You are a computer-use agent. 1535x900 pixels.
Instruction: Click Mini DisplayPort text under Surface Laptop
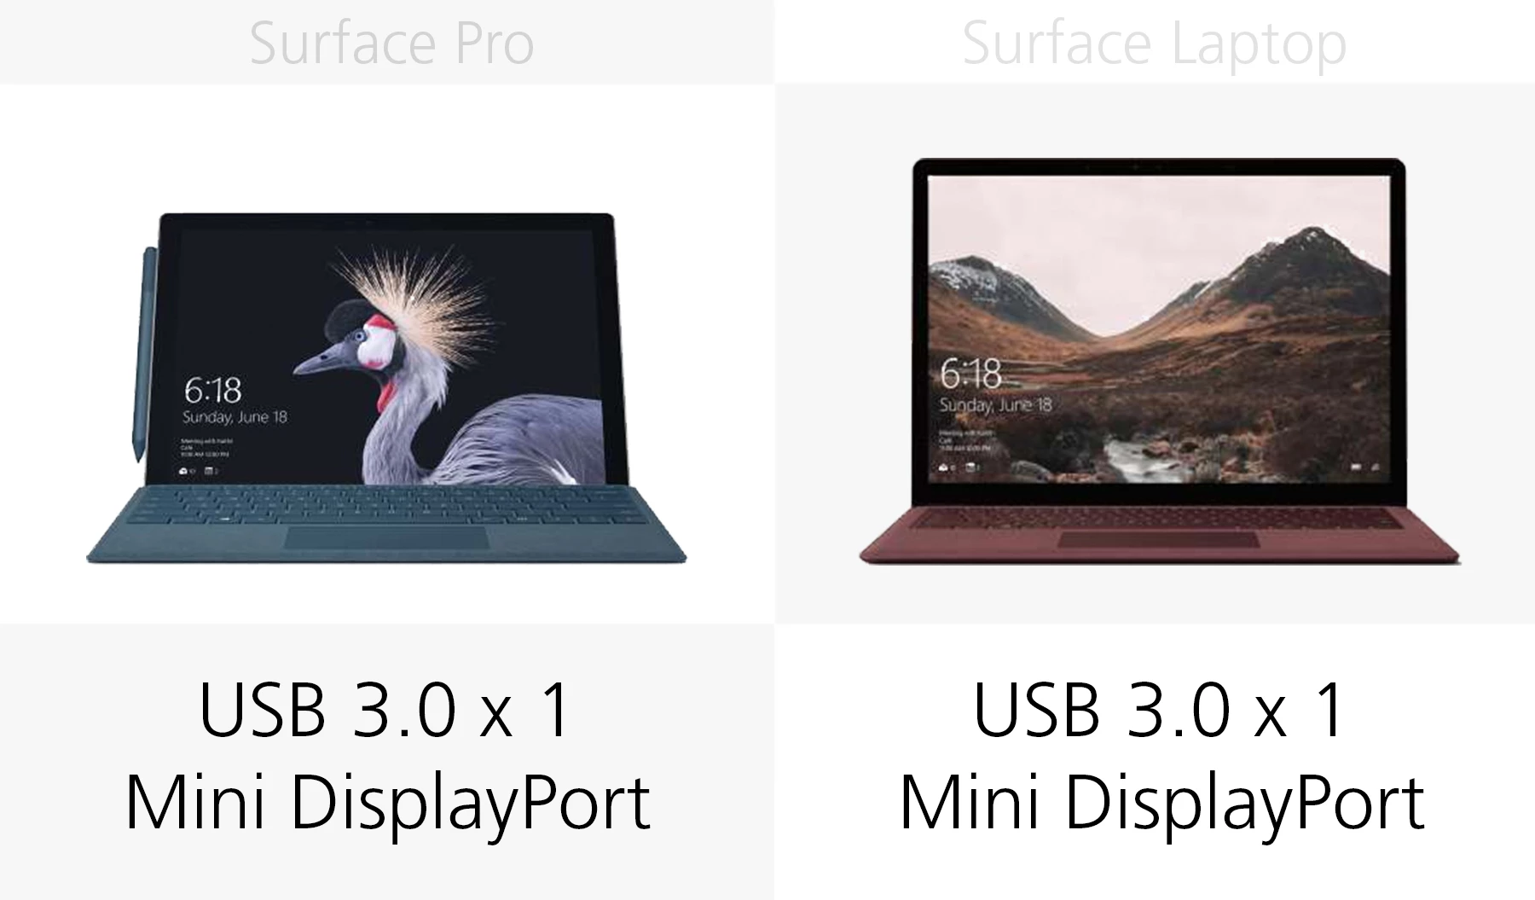pyautogui.click(x=1161, y=801)
